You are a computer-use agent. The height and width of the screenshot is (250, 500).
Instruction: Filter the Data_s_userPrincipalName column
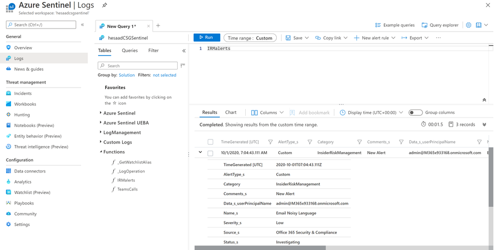pos(479,142)
